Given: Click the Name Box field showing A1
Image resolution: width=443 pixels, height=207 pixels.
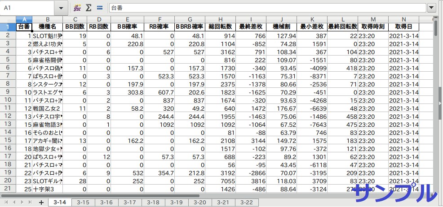Looking at the screenshot, I should pos(27,8).
